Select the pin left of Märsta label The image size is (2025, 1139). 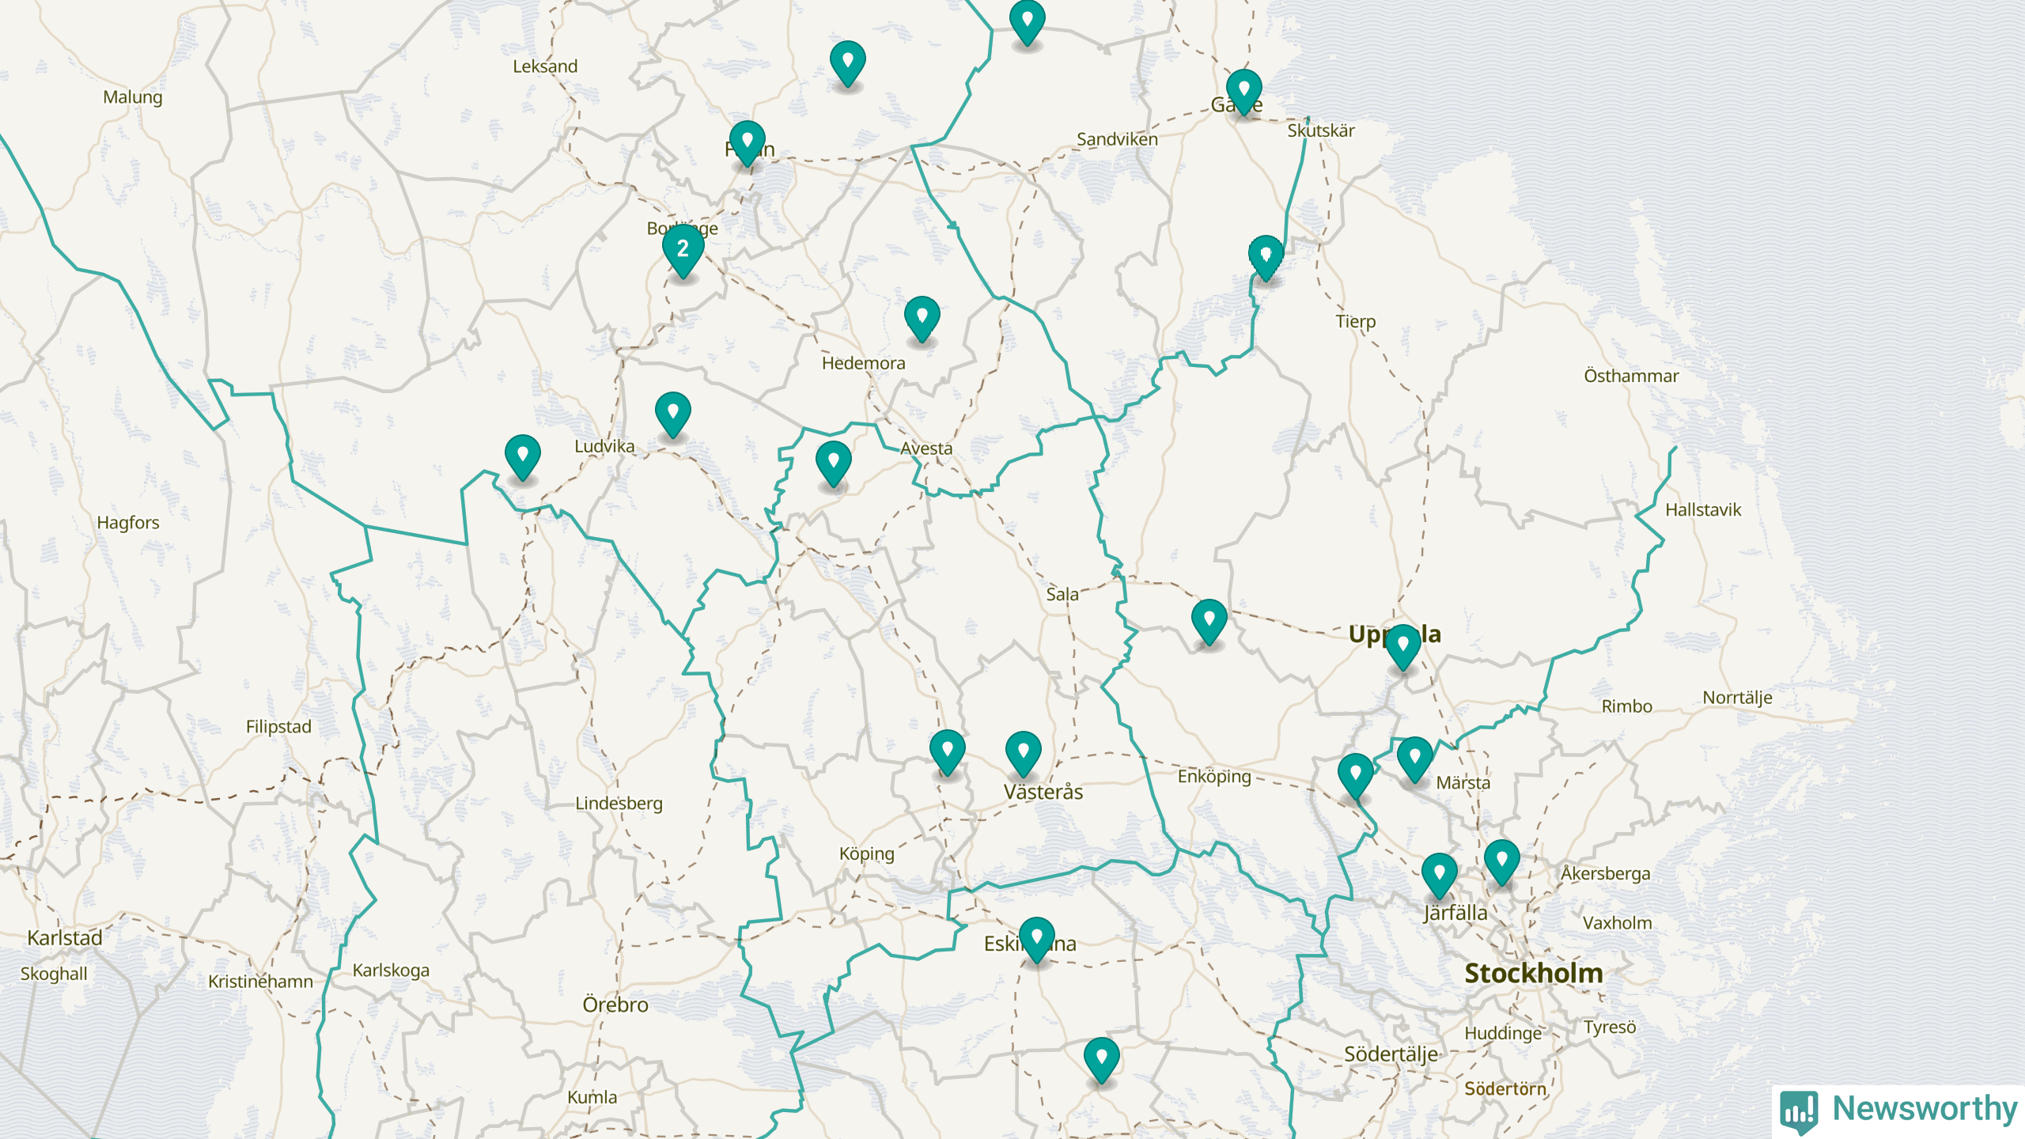[1414, 758]
